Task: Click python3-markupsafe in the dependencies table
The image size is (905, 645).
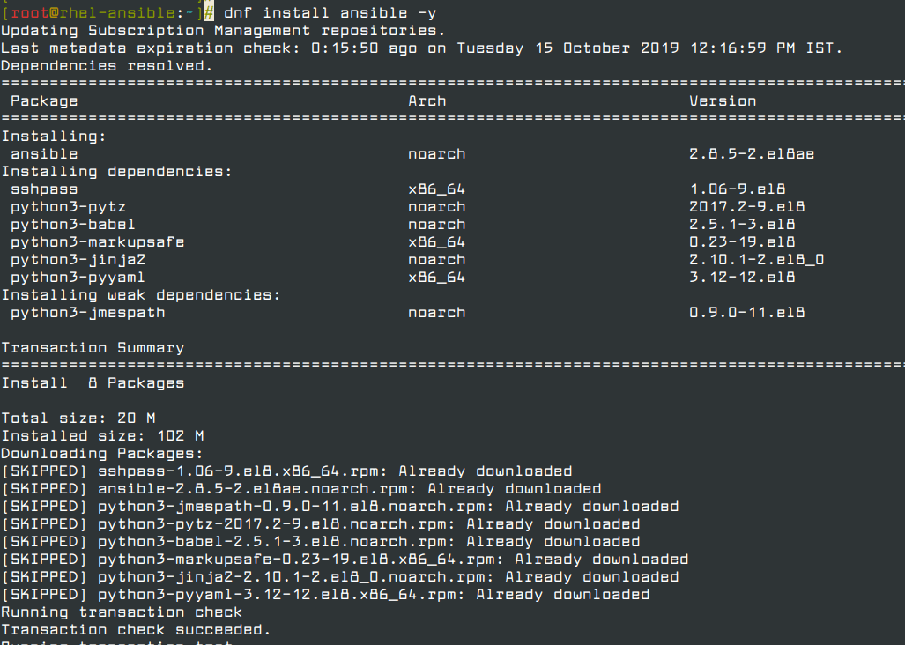Action: pyautogui.click(x=97, y=241)
